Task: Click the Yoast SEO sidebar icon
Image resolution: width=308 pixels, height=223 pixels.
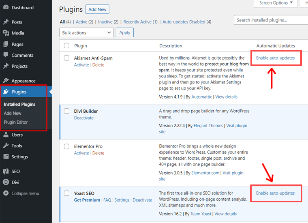Action: tap(6, 171)
